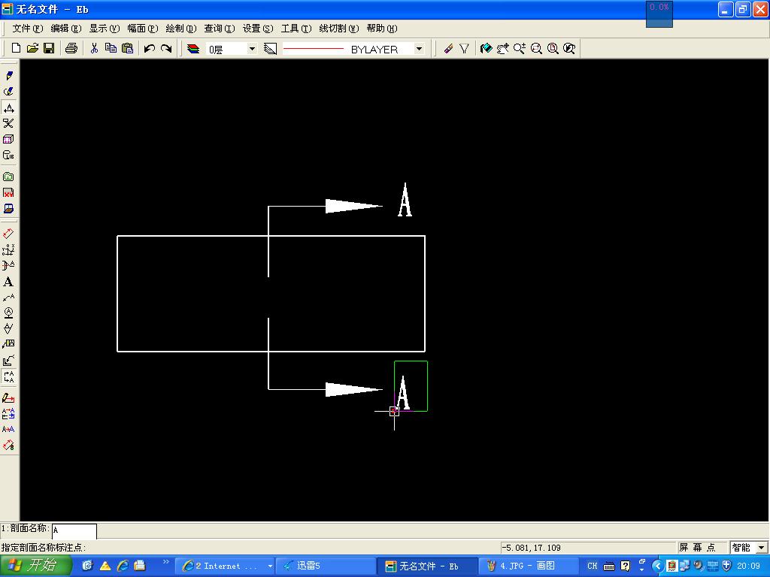The image size is (770, 577).
Task: Redo the last undone action
Action: coord(166,48)
